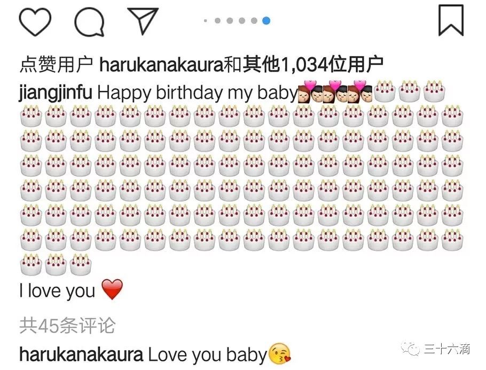Screen dimensions: 486x370
Task: Go to the second carousel dot
Action: coord(217,21)
